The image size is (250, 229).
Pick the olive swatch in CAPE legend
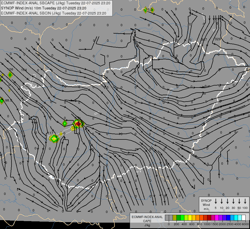pos(175,218)
